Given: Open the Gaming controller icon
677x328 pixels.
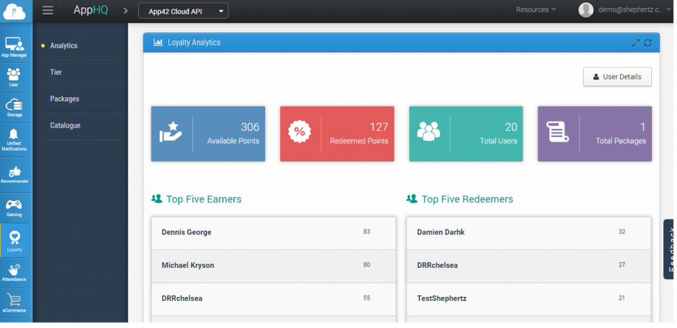Looking at the screenshot, I should (14, 207).
